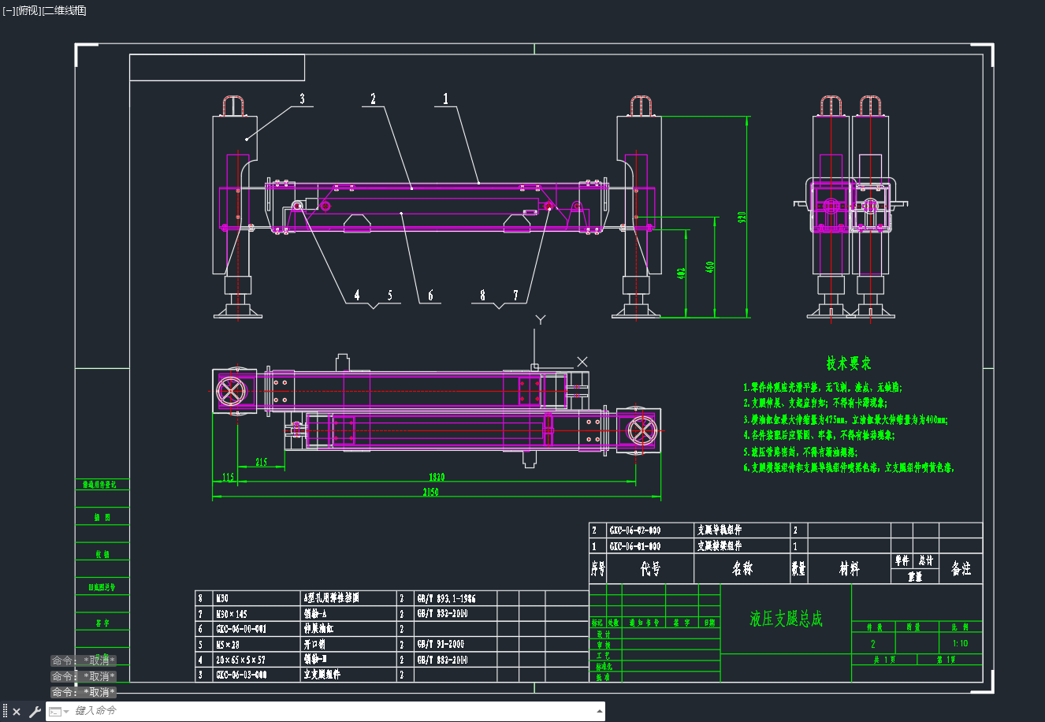This screenshot has height=722, width=1045.
Task: Expand command history with the up arrow
Action: pyautogui.click(x=598, y=711)
